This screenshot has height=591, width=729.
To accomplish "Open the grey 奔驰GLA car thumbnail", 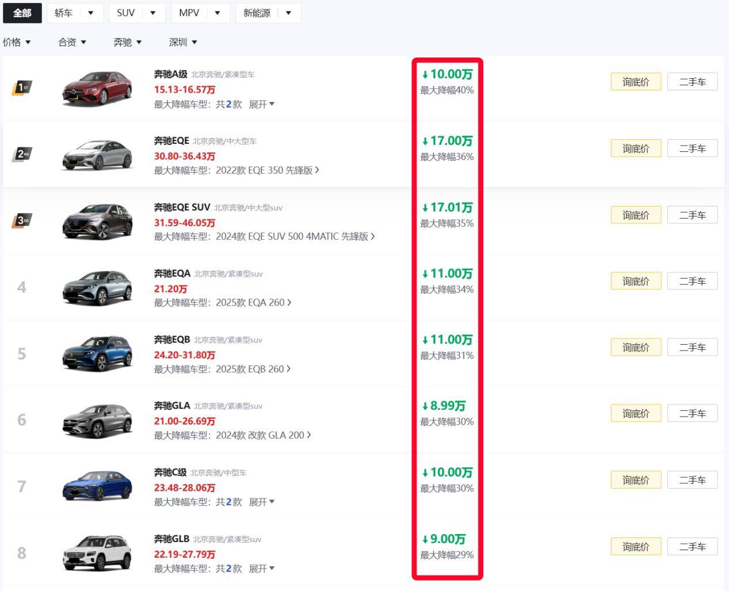I will tap(97, 420).
